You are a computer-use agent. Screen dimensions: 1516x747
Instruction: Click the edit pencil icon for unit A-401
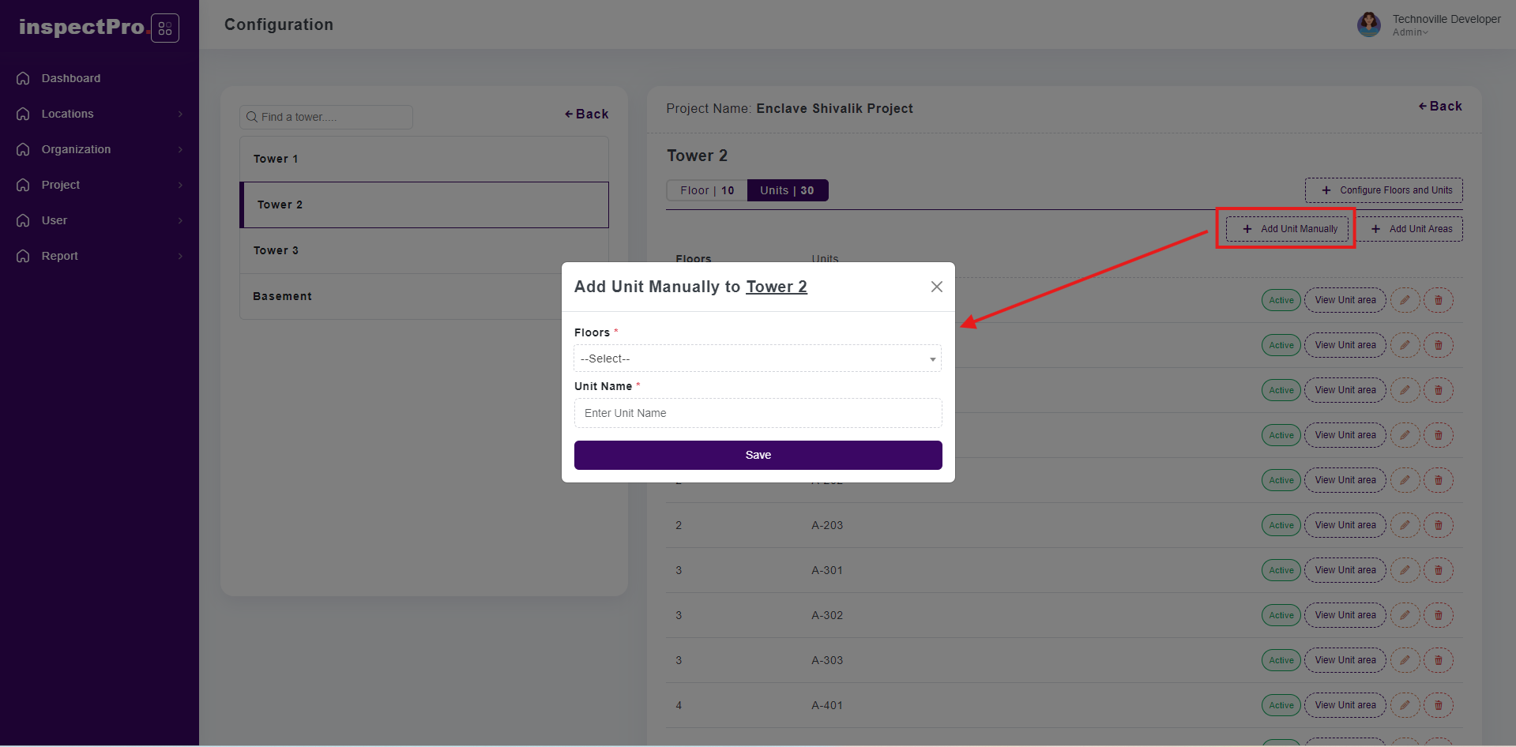point(1405,705)
